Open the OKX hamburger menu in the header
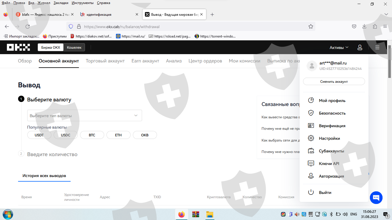Viewport: 392px width, 220px height. click(x=377, y=48)
